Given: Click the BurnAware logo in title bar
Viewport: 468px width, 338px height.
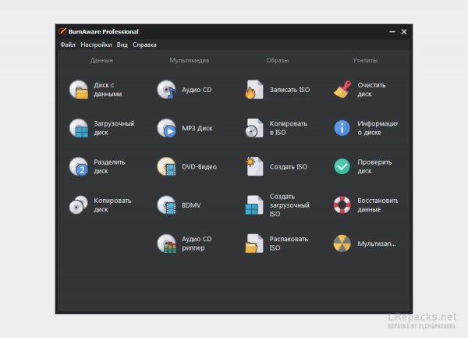Looking at the screenshot, I should pyautogui.click(x=62, y=31).
